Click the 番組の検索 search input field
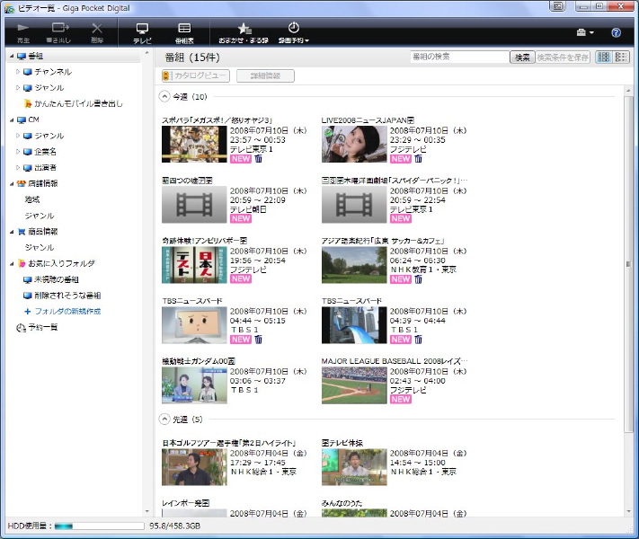This screenshot has height=539, width=639. point(458,57)
